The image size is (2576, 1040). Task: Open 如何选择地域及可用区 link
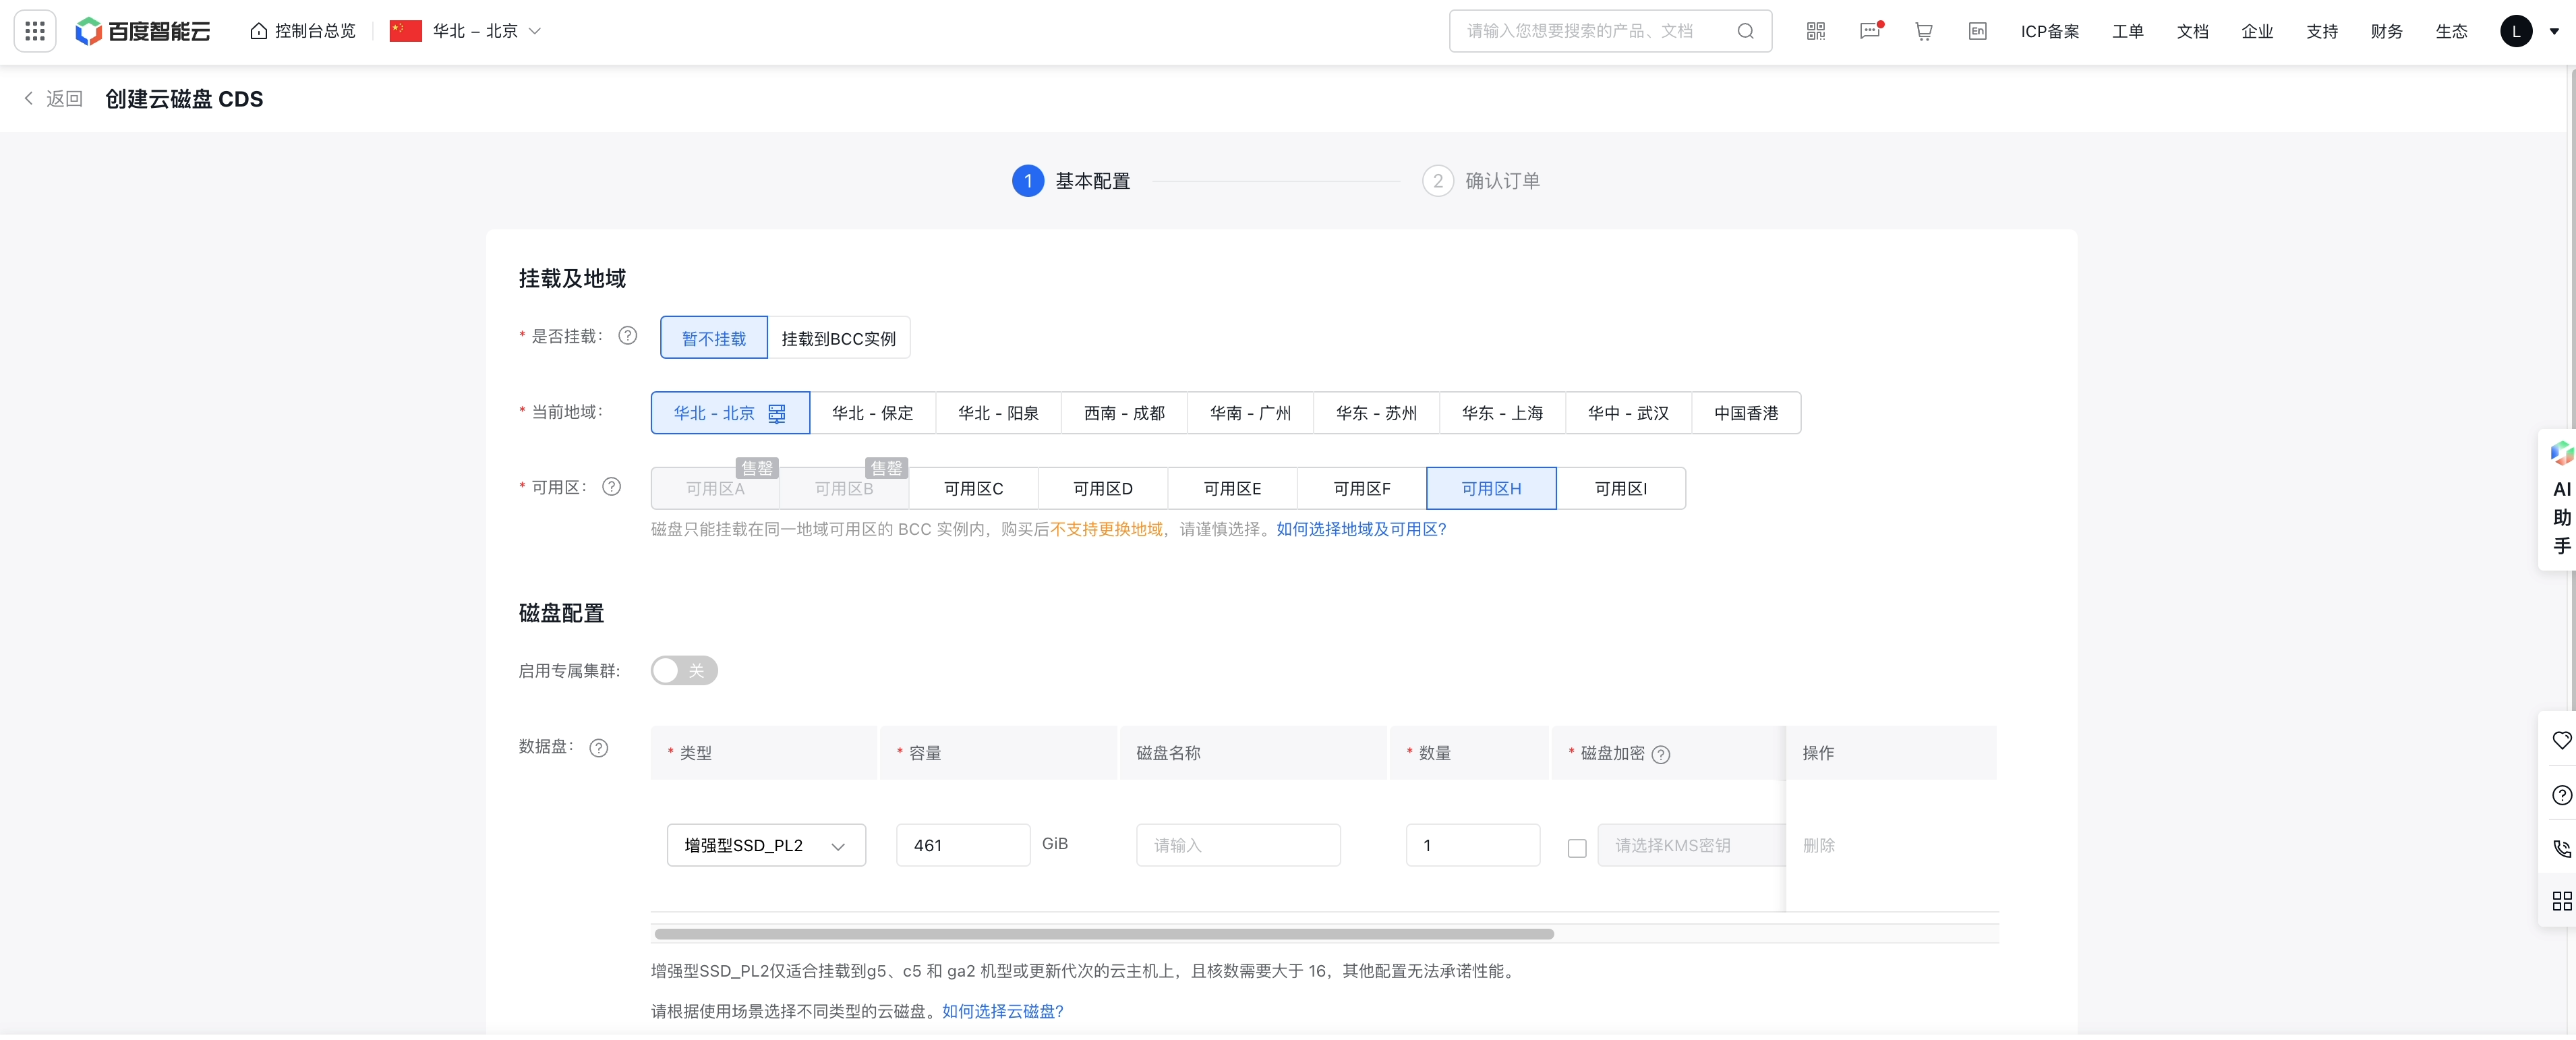pyautogui.click(x=1361, y=529)
